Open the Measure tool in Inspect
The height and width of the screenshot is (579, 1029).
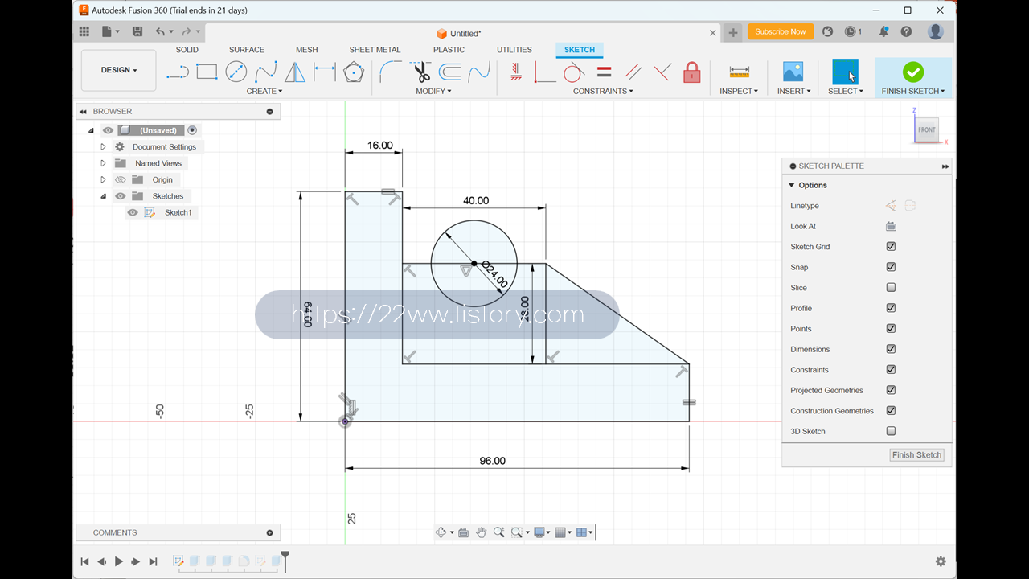(x=739, y=72)
